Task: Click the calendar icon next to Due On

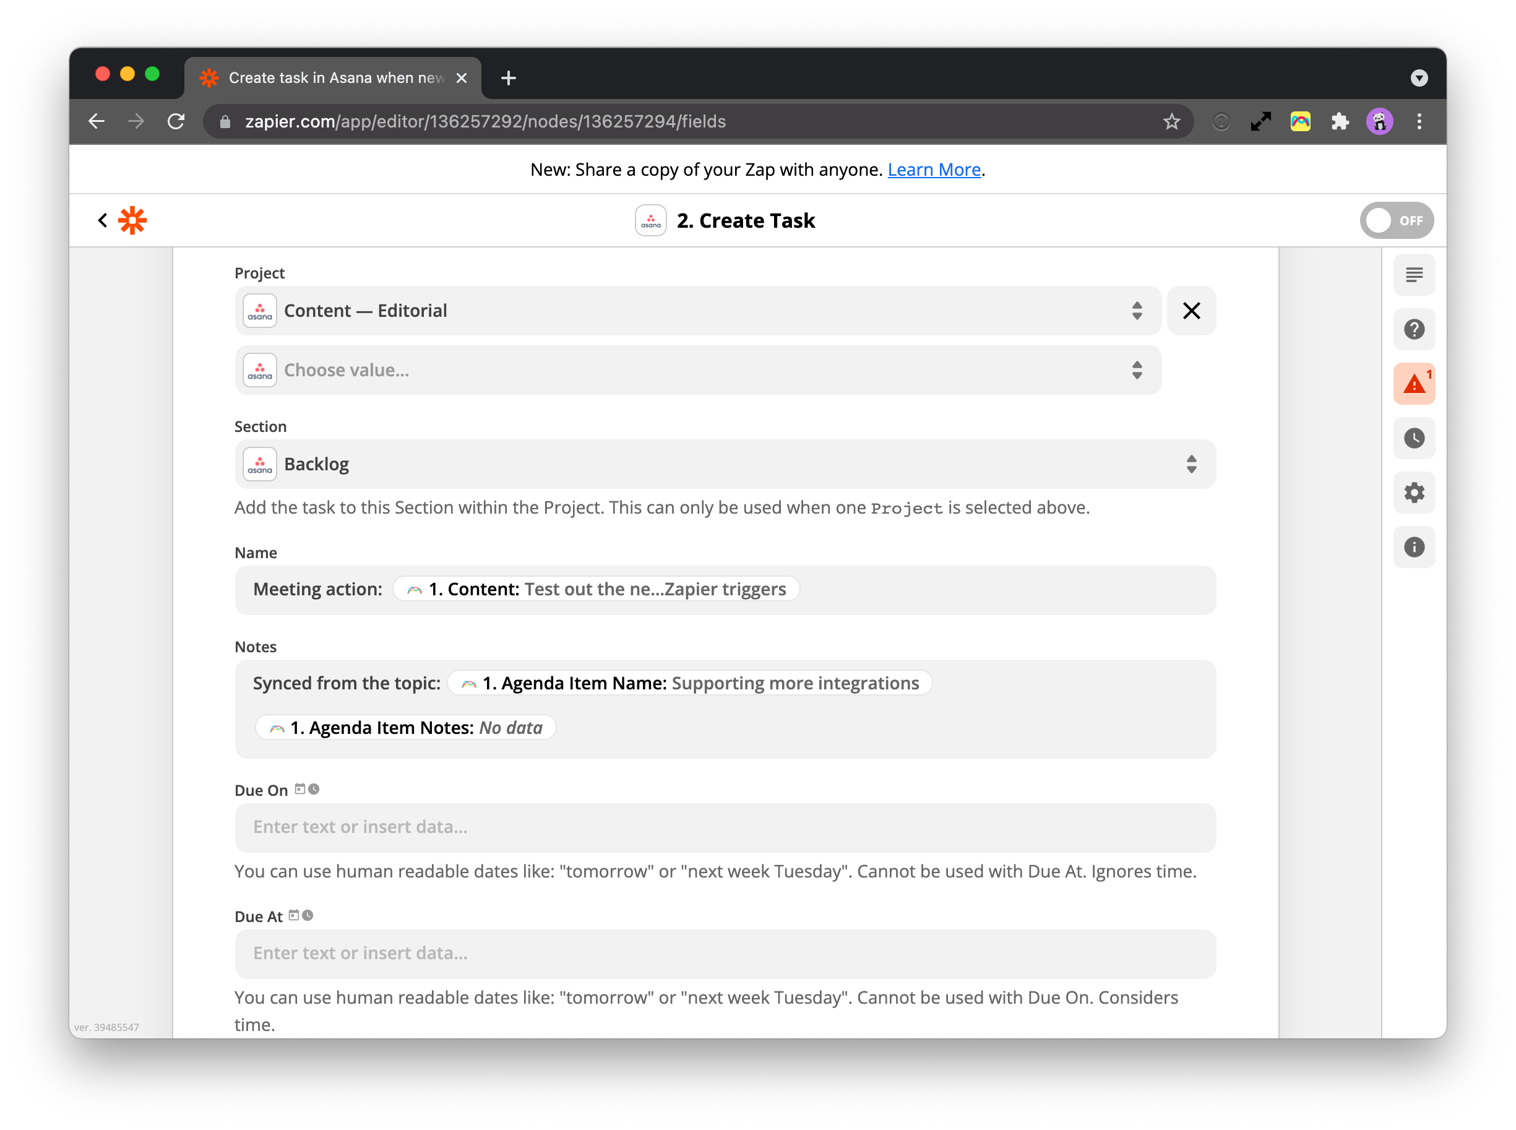Action: pyautogui.click(x=299, y=788)
